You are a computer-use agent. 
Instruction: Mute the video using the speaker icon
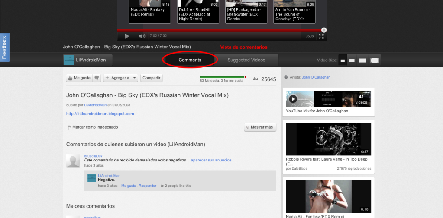pos(142,36)
